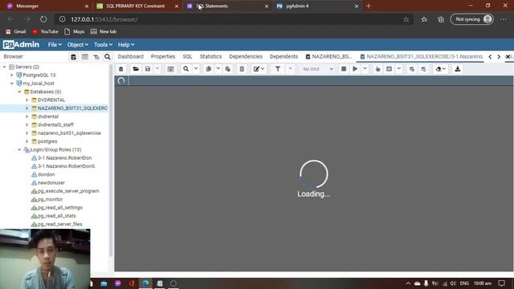Image resolution: width=514 pixels, height=289 pixels.
Task: Click the Explain Analyze icon
Action: point(389,69)
